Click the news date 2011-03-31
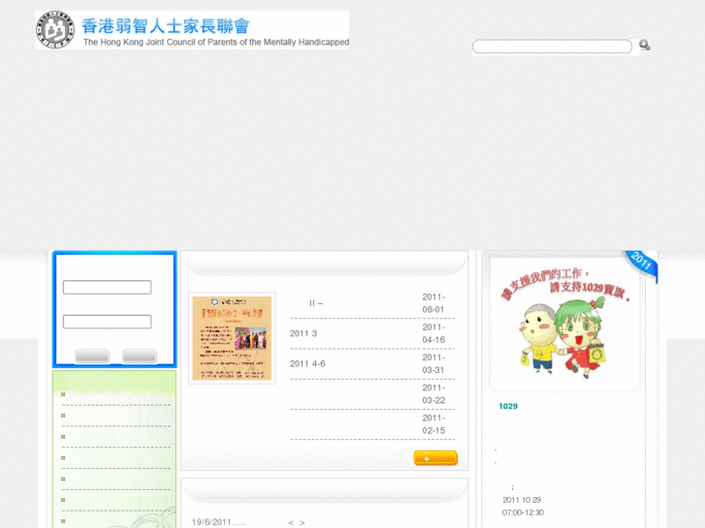 pyautogui.click(x=433, y=363)
